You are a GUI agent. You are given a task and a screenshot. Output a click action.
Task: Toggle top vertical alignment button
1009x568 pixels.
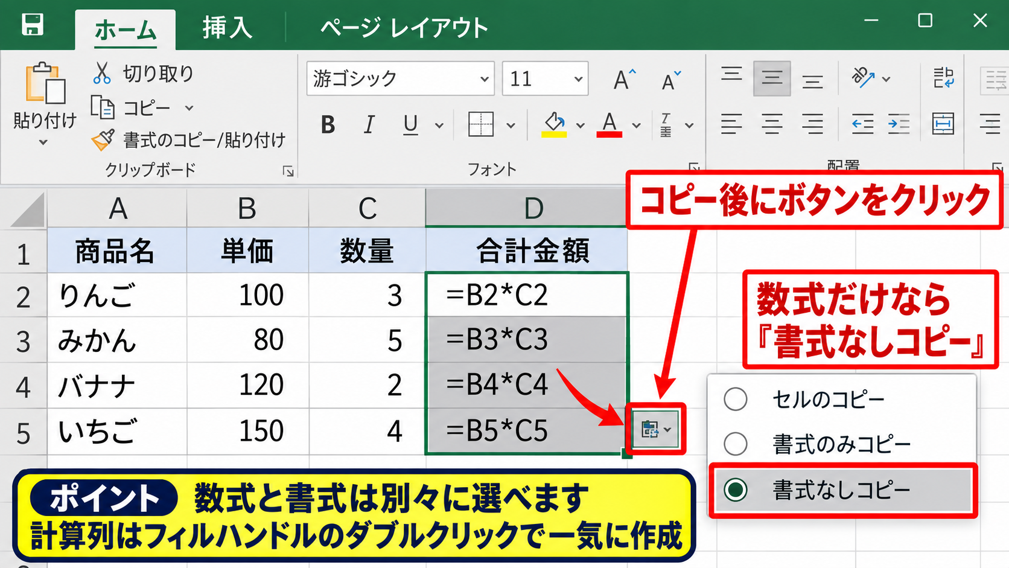point(731,76)
